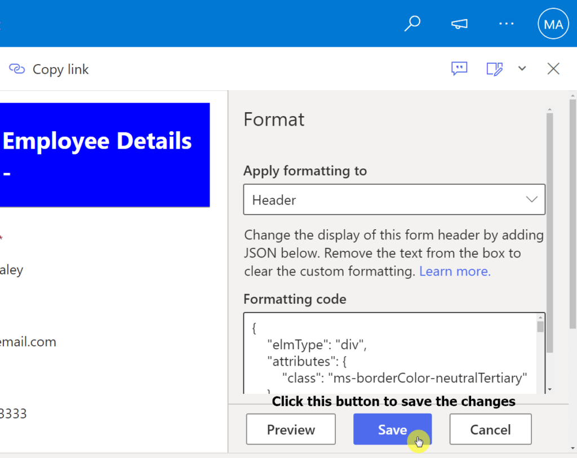Open the Apply formatting to Header dropdown
577x458 pixels.
click(394, 199)
